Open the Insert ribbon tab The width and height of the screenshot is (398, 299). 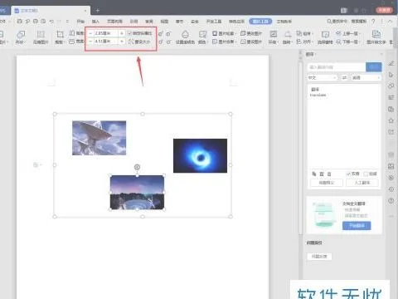pos(95,22)
